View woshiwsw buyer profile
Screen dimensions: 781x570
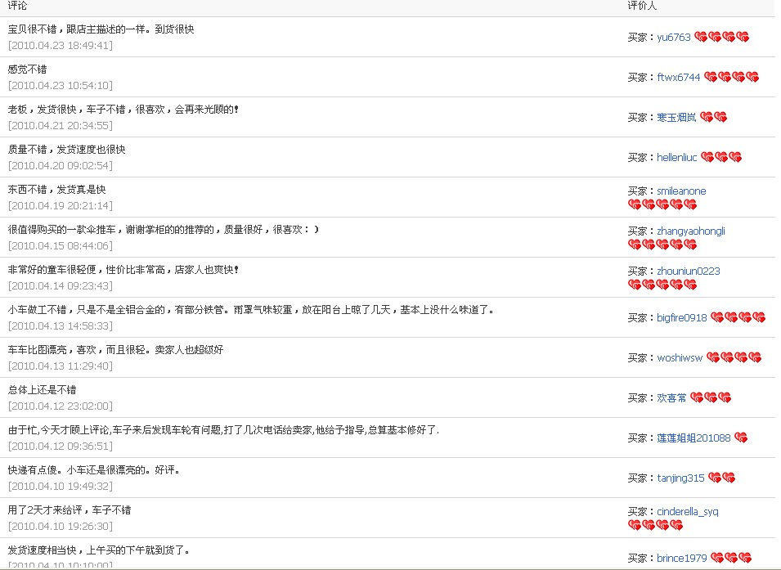coord(680,358)
